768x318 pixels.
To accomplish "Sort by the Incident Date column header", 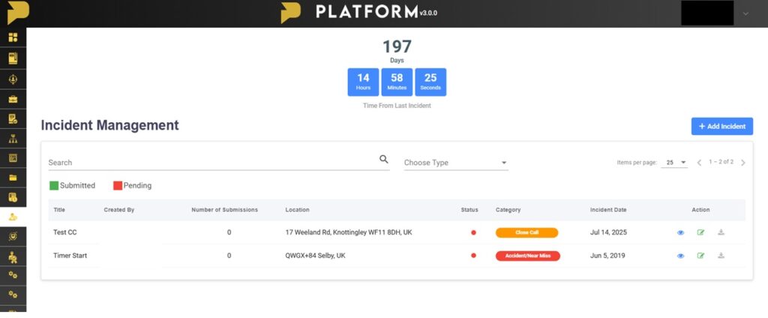I will (609, 210).
